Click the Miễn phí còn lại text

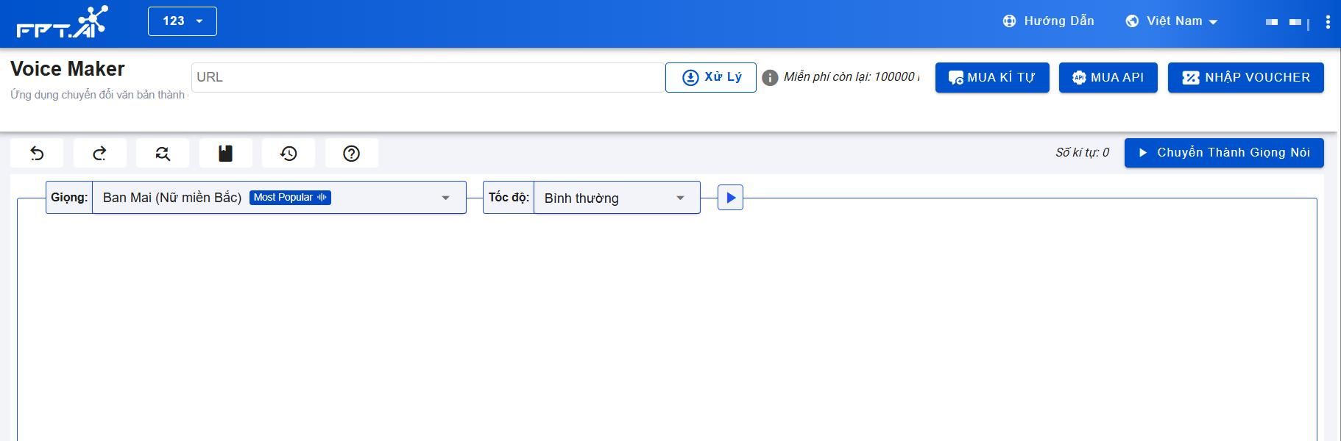[x=851, y=77]
